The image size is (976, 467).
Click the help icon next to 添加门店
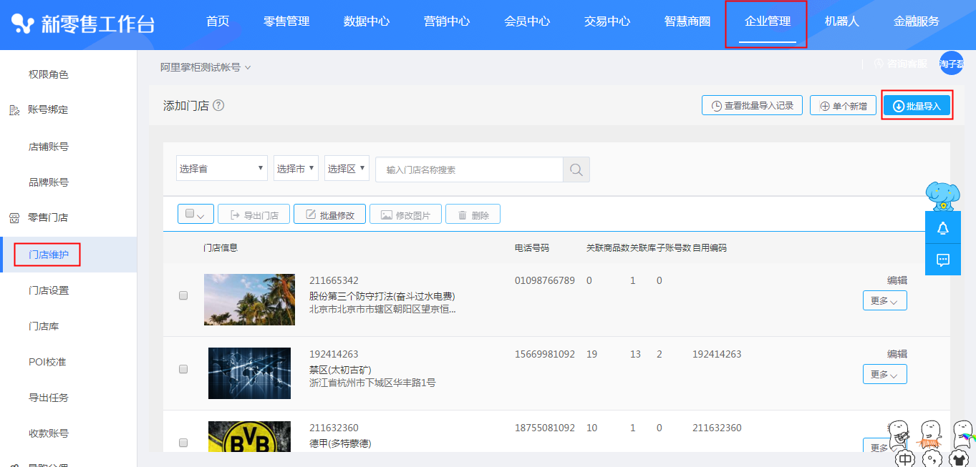pyautogui.click(x=218, y=105)
